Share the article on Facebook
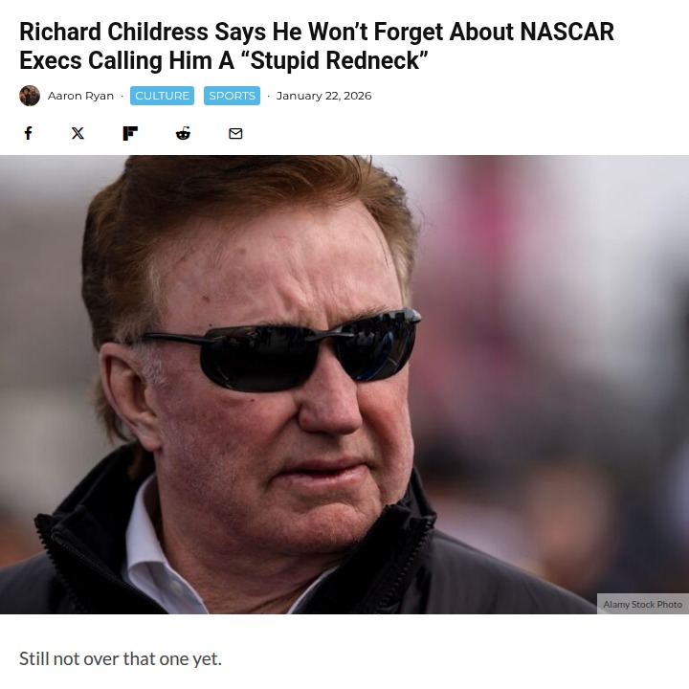The image size is (689, 689). tap(28, 133)
